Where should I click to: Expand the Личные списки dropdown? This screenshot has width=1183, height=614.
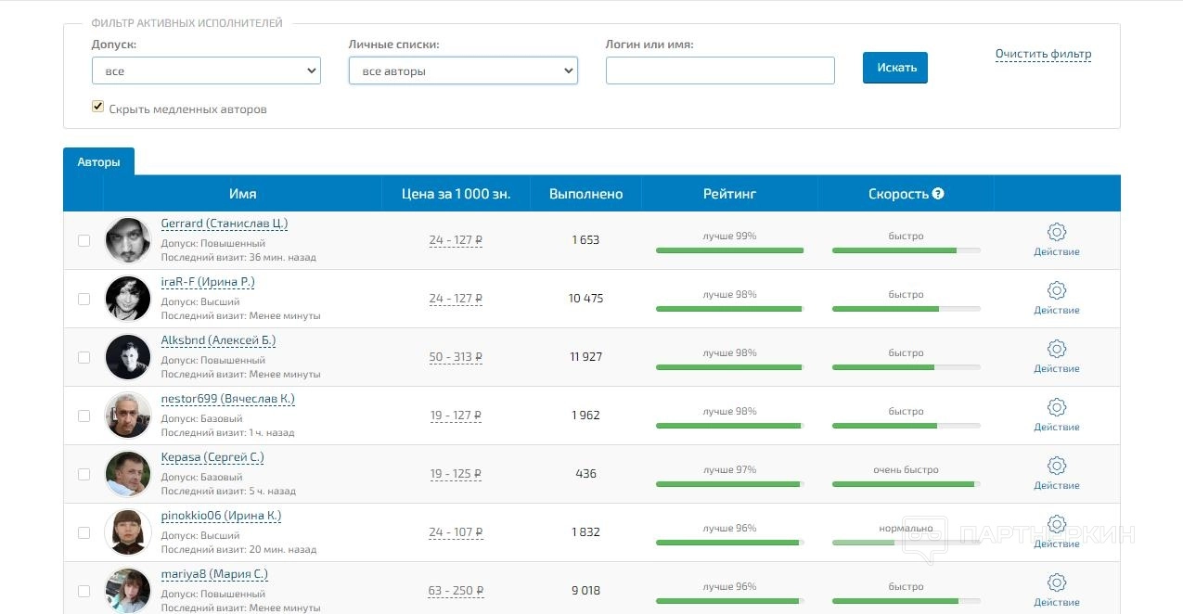(x=463, y=71)
